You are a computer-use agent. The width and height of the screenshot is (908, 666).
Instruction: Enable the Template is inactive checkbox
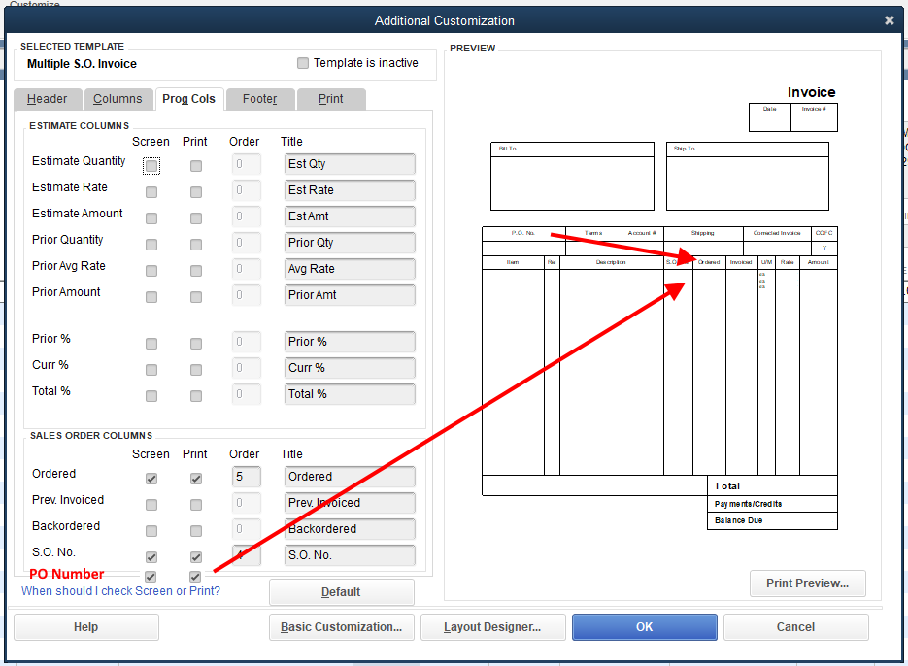coord(302,63)
